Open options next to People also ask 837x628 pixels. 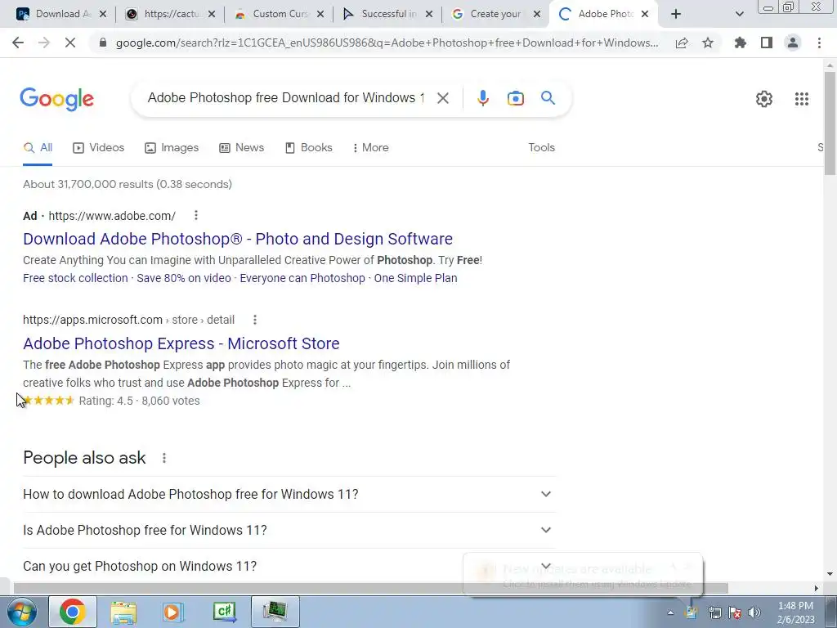click(x=163, y=458)
